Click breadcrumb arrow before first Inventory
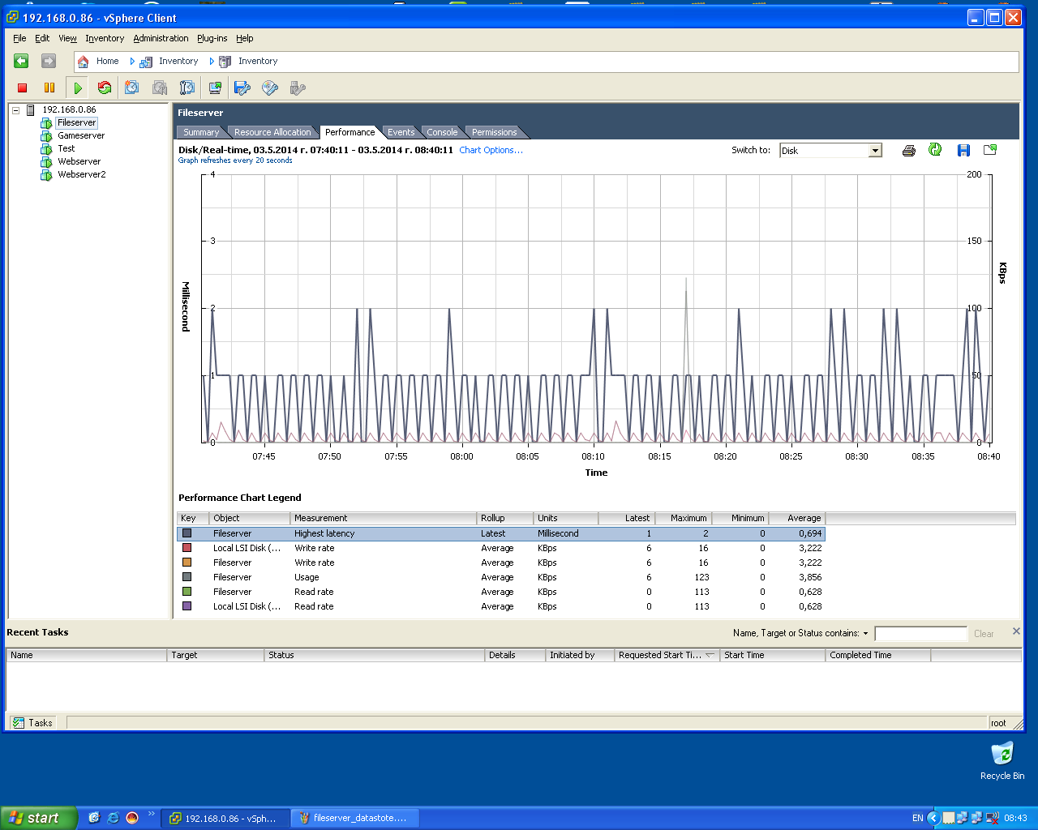The width and height of the screenshot is (1038, 830). 132,62
